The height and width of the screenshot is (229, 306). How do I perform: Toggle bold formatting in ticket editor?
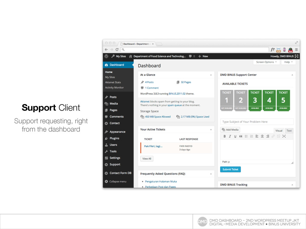click(x=224, y=136)
